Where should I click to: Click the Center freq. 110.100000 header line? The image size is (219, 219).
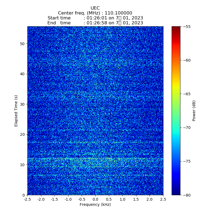(95, 13)
